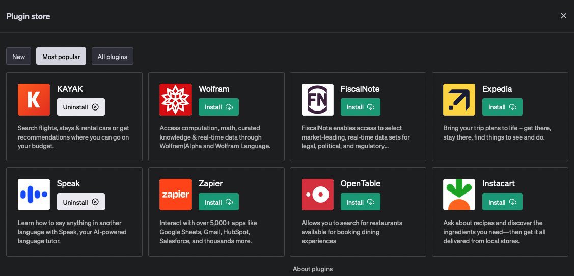The width and height of the screenshot is (574, 276).
Task: Uninstall the Speak plugin
Action: pos(81,202)
